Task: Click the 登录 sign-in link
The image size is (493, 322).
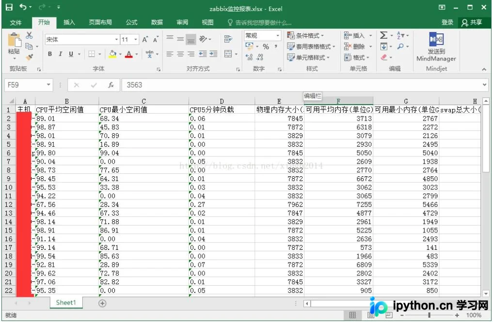Action: point(447,22)
